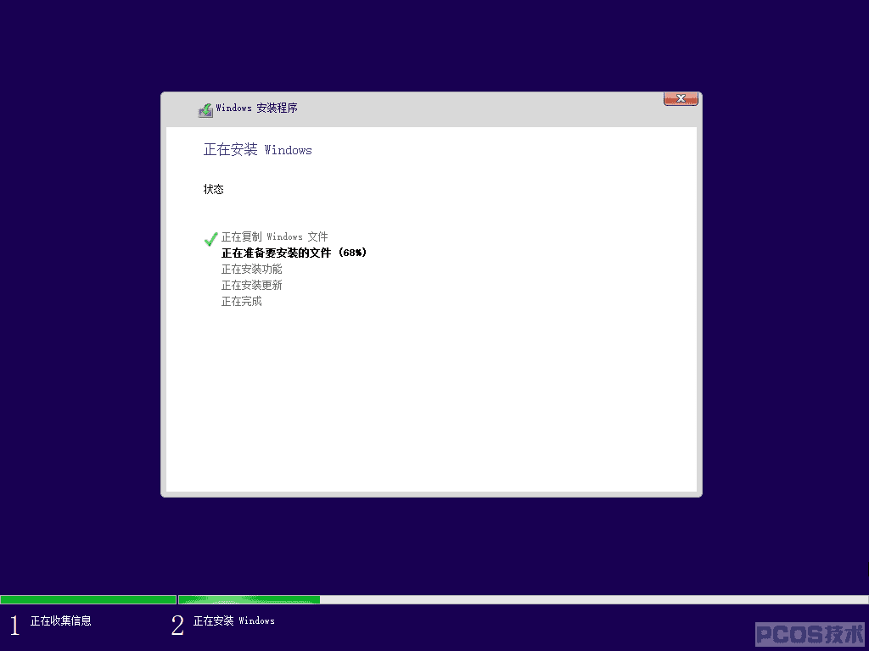This screenshot has height=651, width=869.
Task: Click the 正在安装功能 step text
Action: click(x=251, y=269)
